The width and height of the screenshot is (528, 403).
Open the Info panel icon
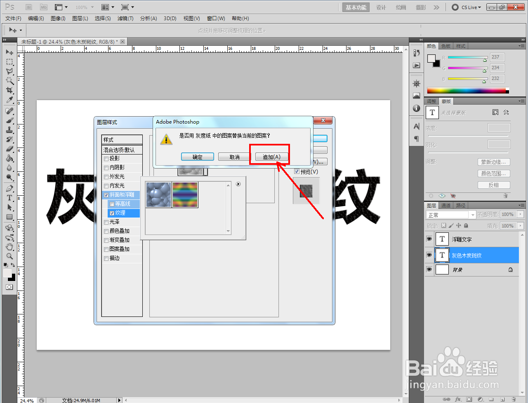[x=417, y=108]
